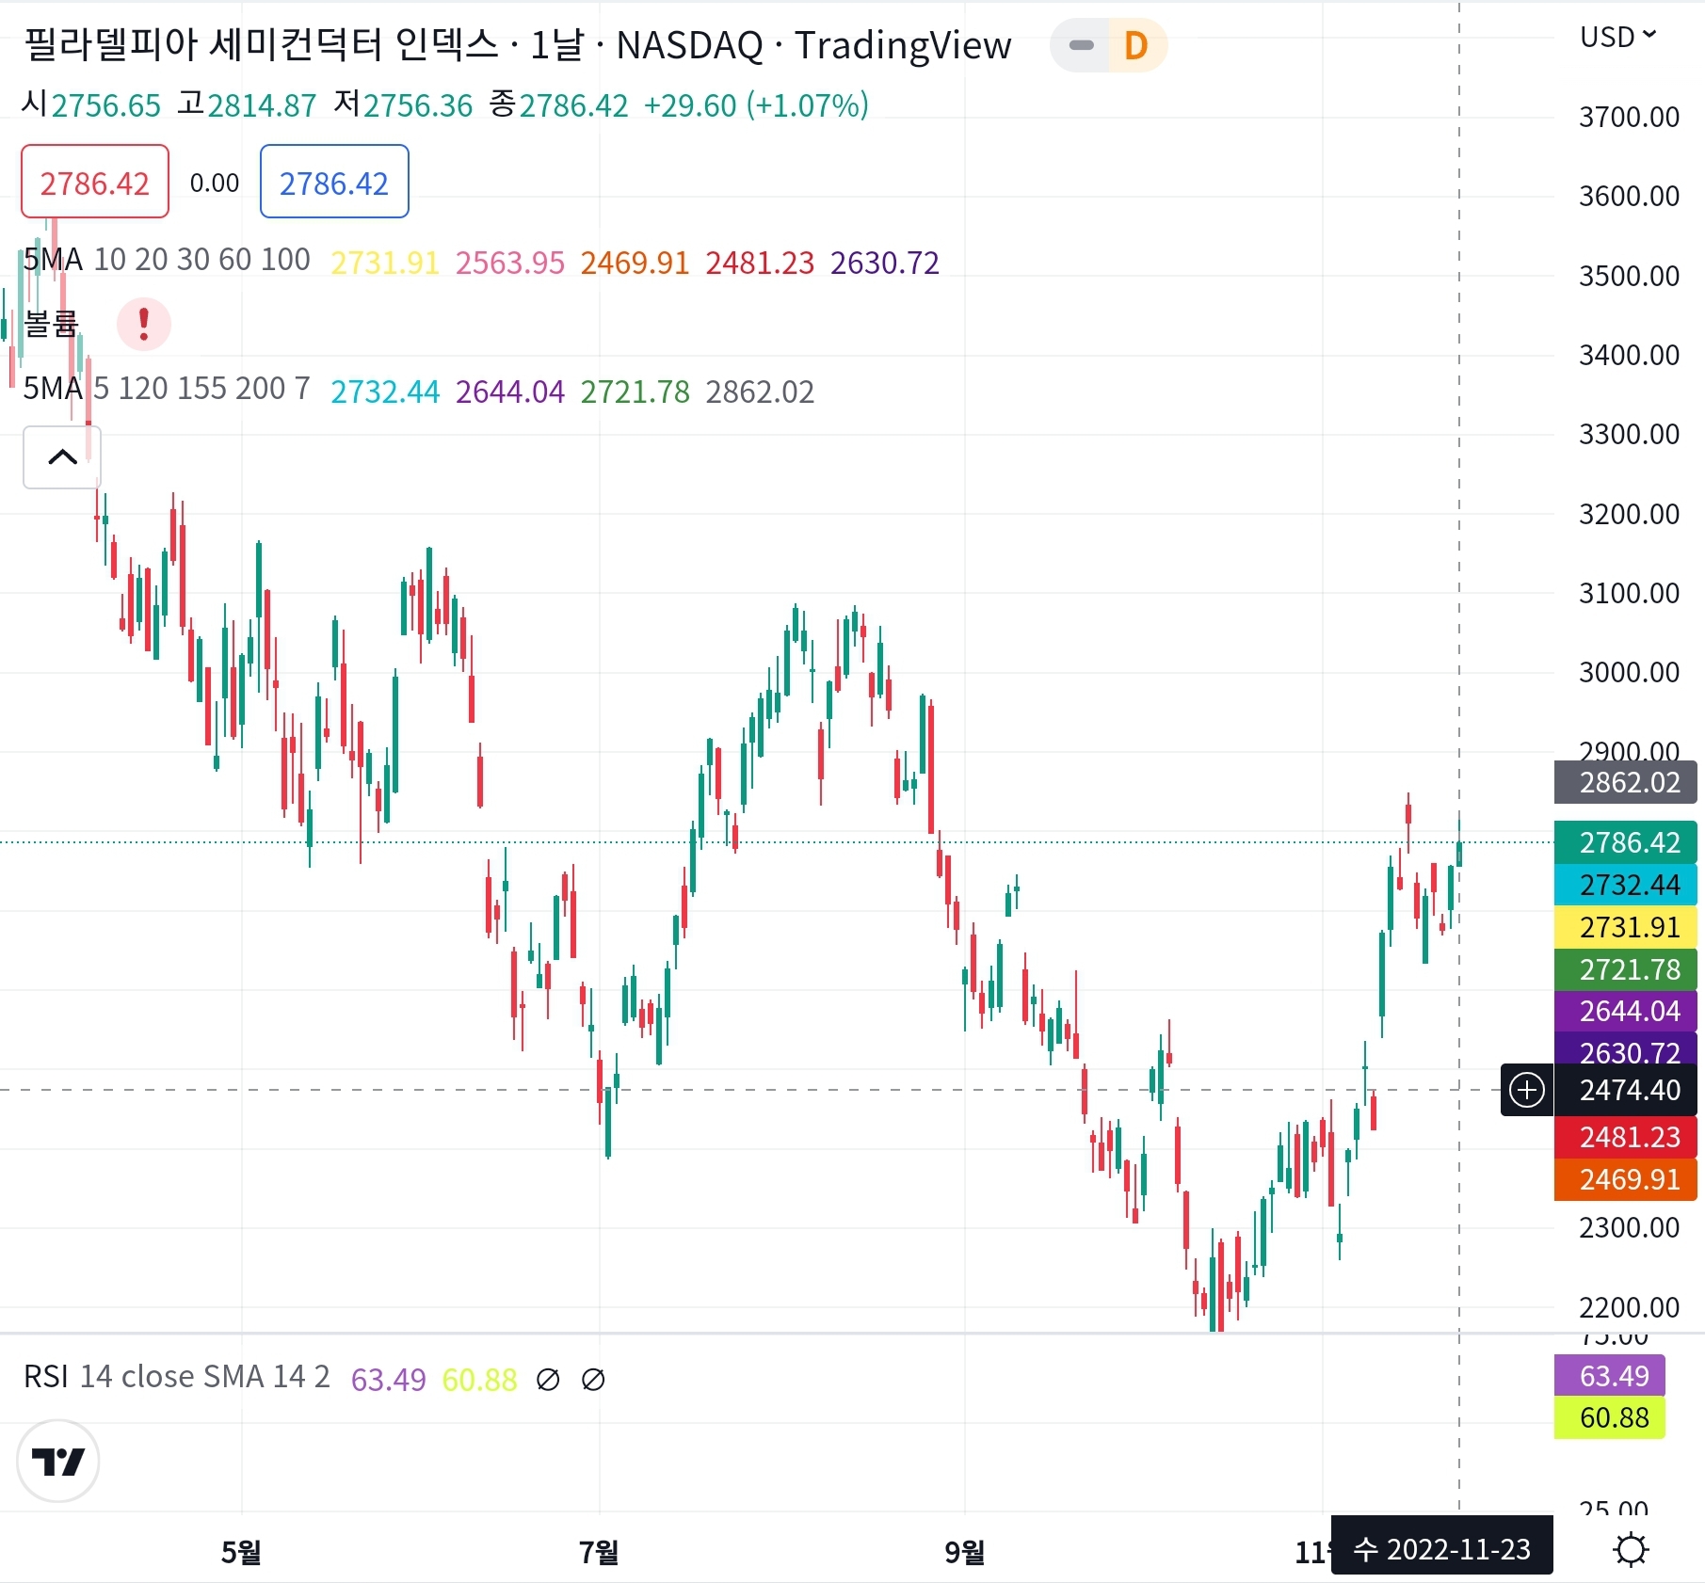The width and height of the screenshot is (1705, 1583).
Task: Click the volume error exclamation icon
Action: [x=144, y=325]
